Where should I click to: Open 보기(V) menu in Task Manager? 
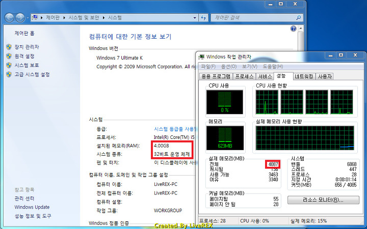[249, 66]
